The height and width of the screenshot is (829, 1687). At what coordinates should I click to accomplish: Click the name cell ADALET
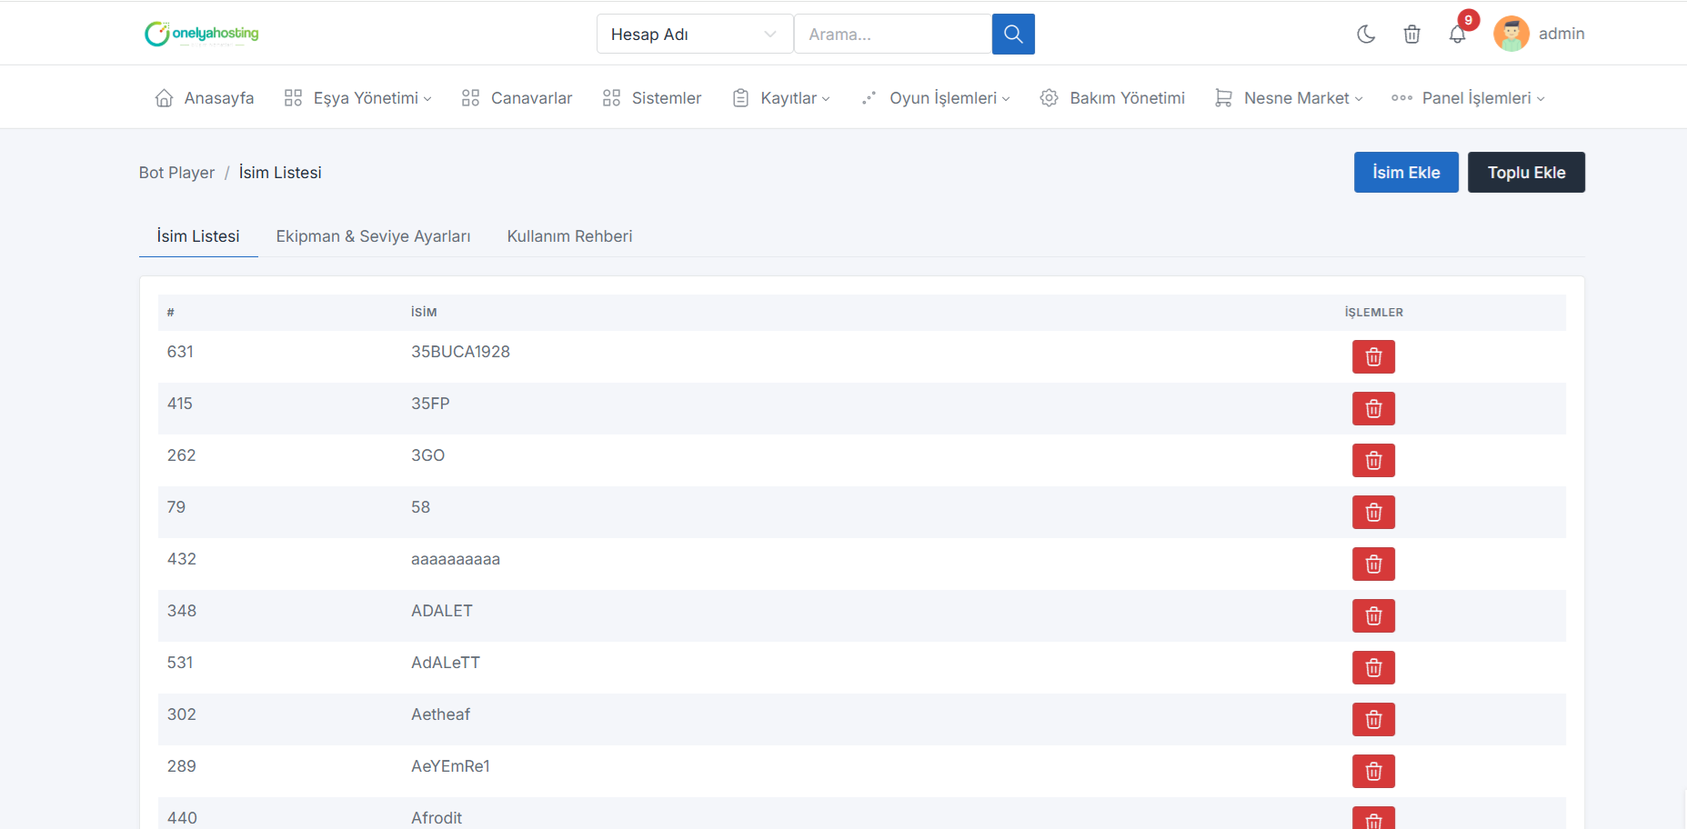click(442, 611)
